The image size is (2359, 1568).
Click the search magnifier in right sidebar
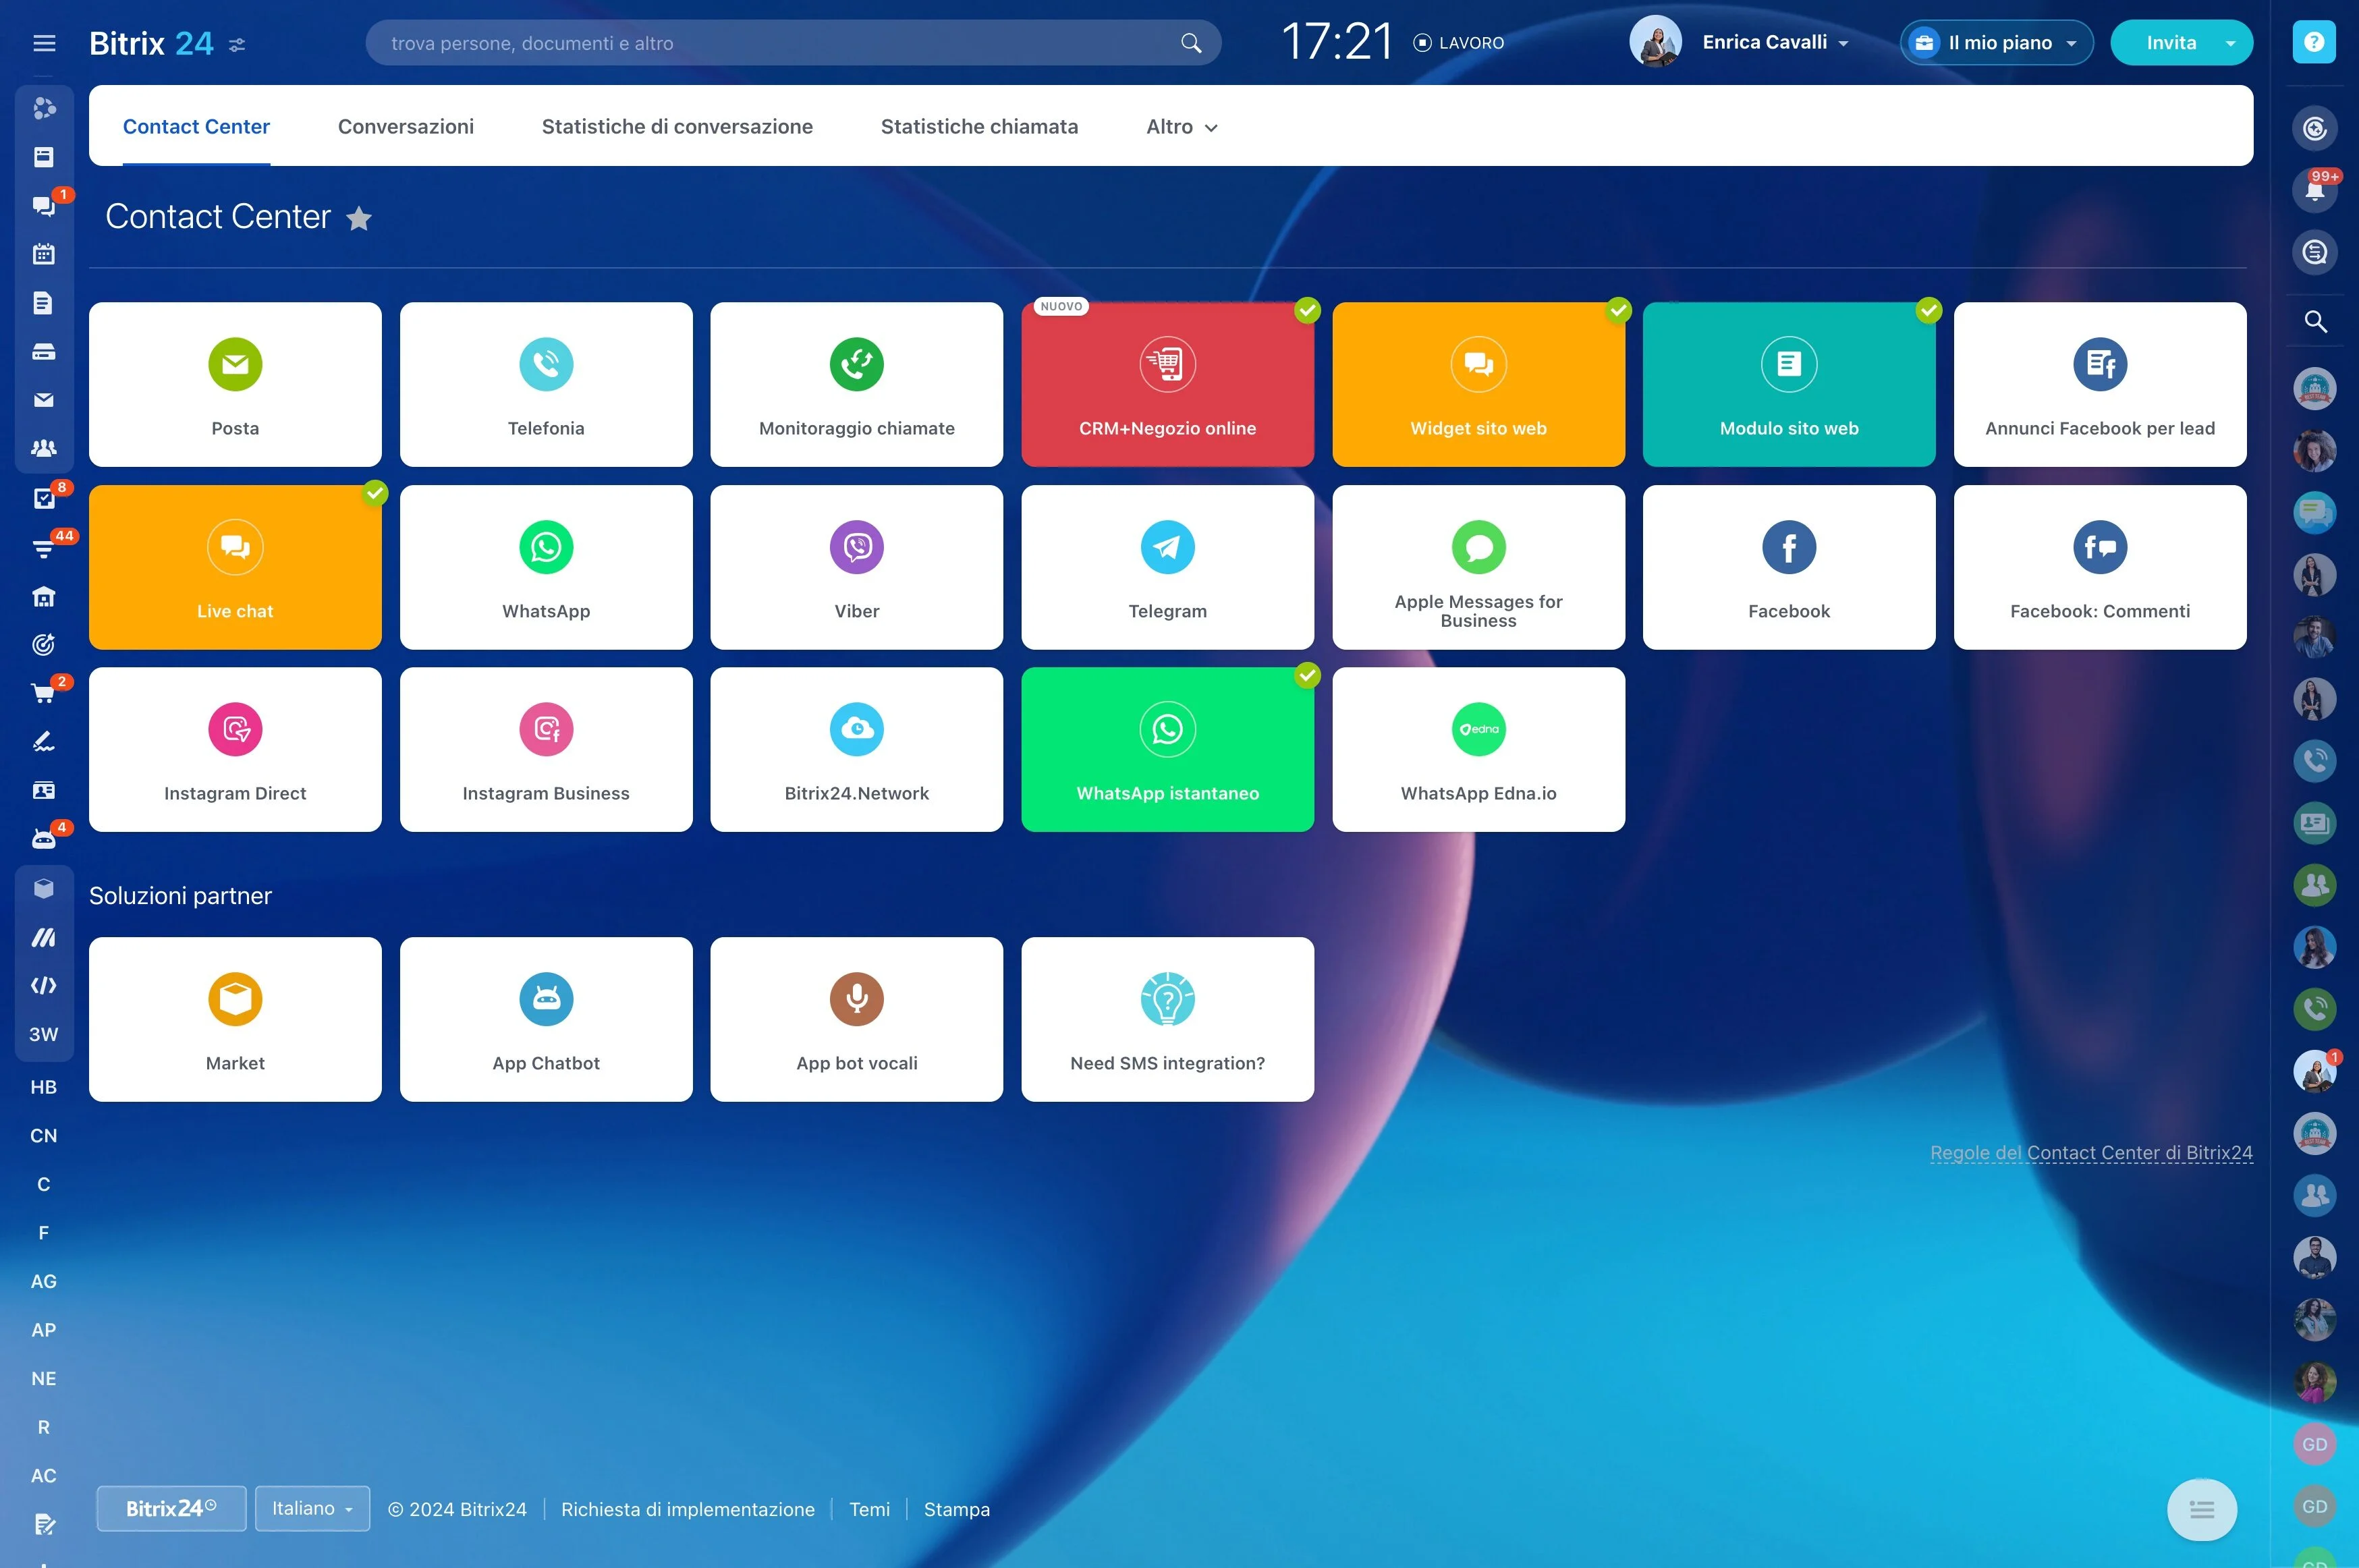pyautogui.click(x=2315, y=321)
